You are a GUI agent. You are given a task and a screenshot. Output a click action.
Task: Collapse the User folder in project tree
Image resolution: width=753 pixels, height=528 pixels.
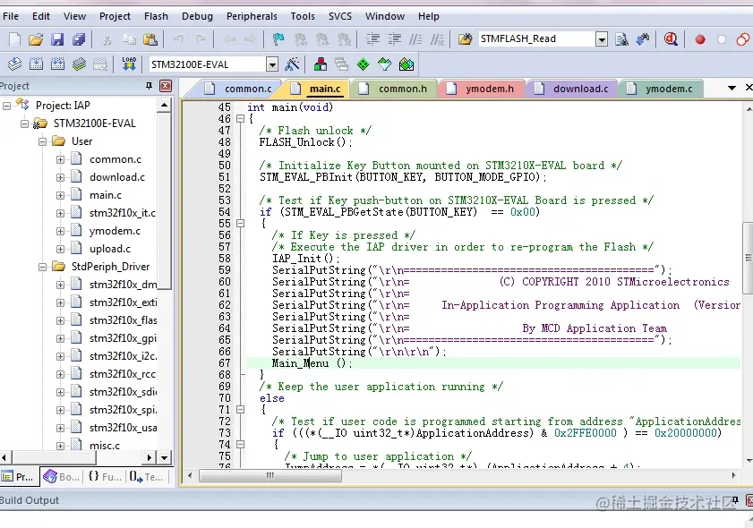pos(42,141)
